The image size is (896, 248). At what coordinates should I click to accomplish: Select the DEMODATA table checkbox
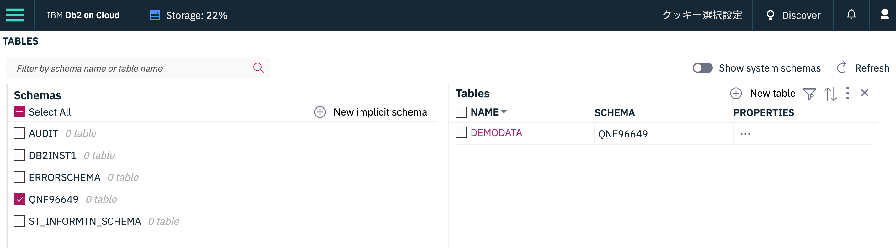461,133
